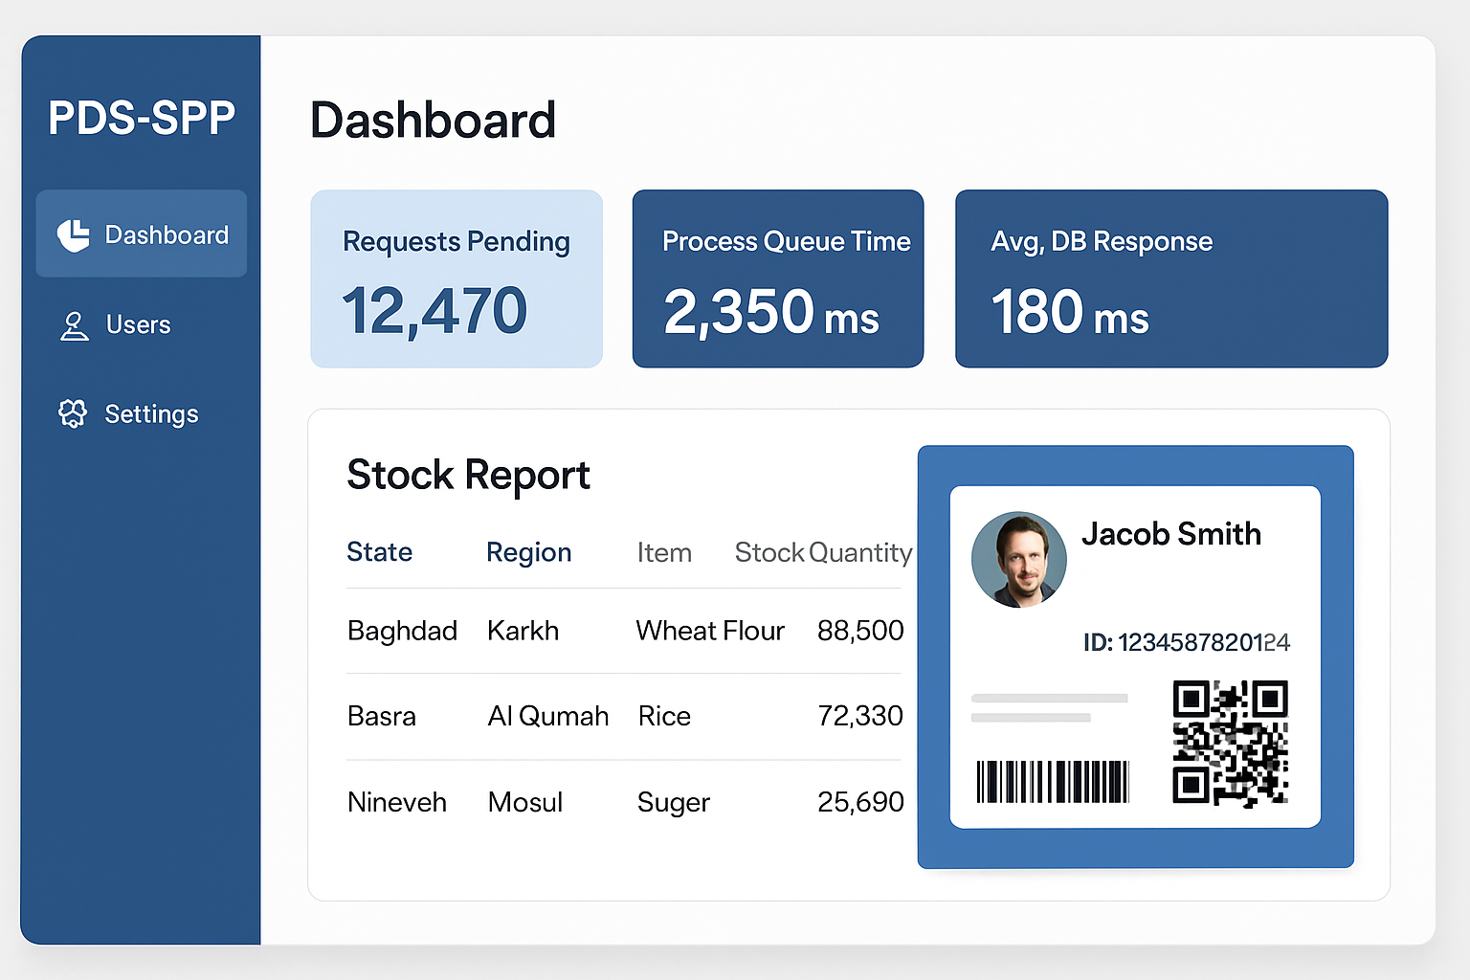Select the Avg, DB Response card

coord(1170,278)
